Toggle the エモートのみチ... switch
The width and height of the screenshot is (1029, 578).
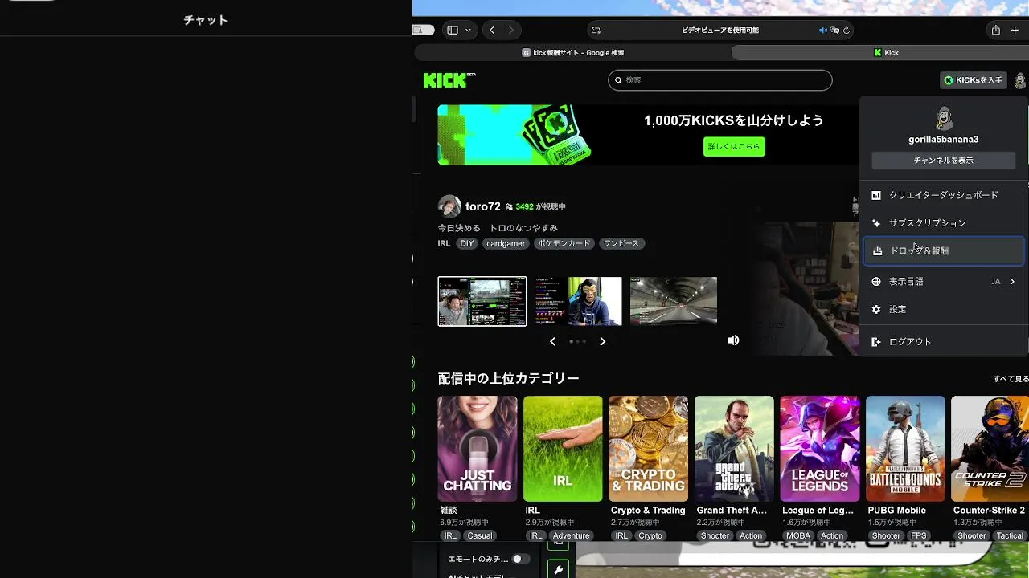coord(519,559)
